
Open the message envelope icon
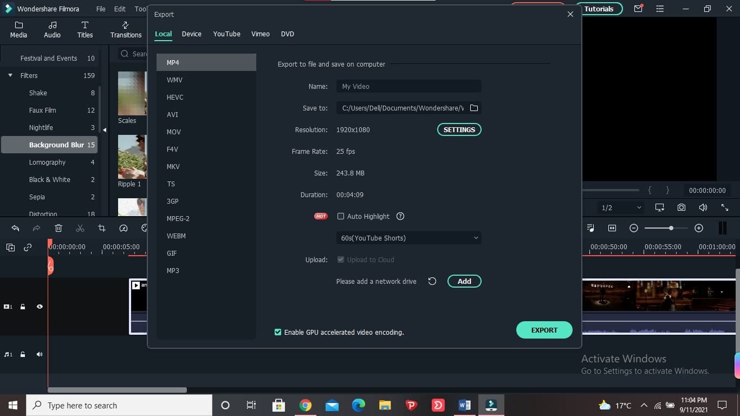tap(638, 9)
